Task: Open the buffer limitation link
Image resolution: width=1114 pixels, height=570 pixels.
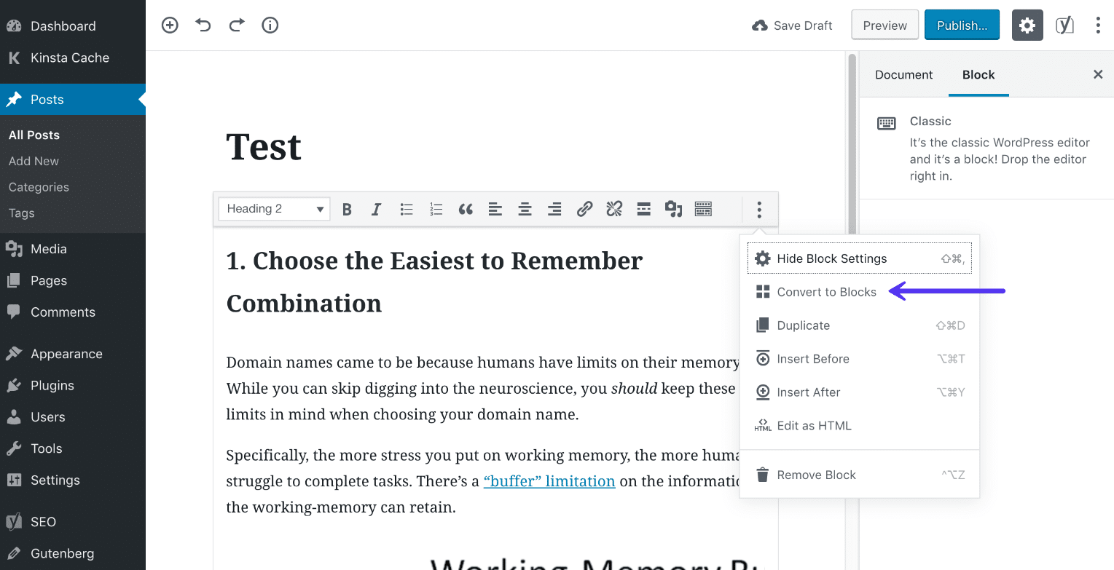Action: coord(549,480)
